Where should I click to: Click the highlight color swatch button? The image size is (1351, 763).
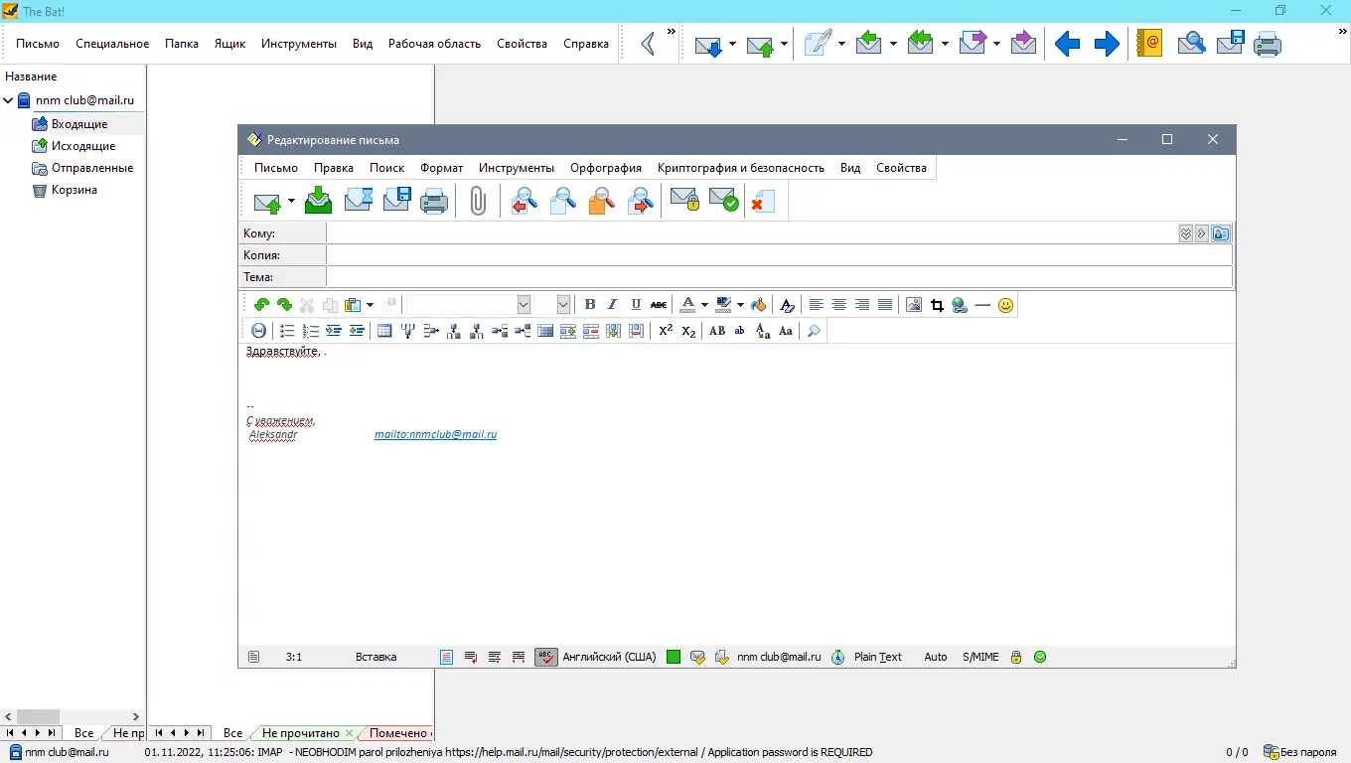coord(723,305)
